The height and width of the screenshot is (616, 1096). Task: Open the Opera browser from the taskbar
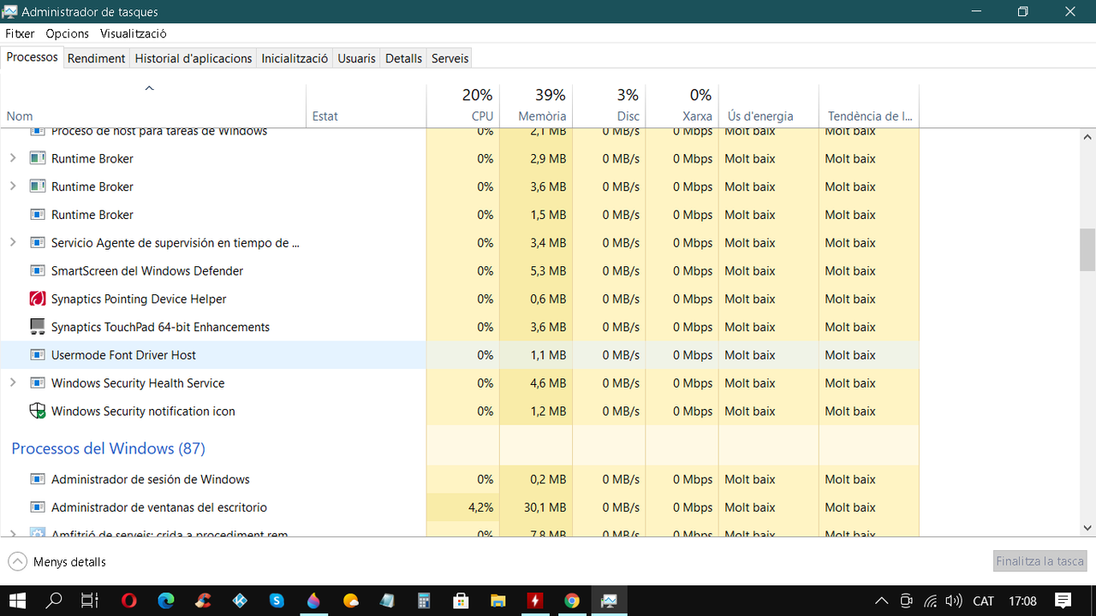[128, 601]
